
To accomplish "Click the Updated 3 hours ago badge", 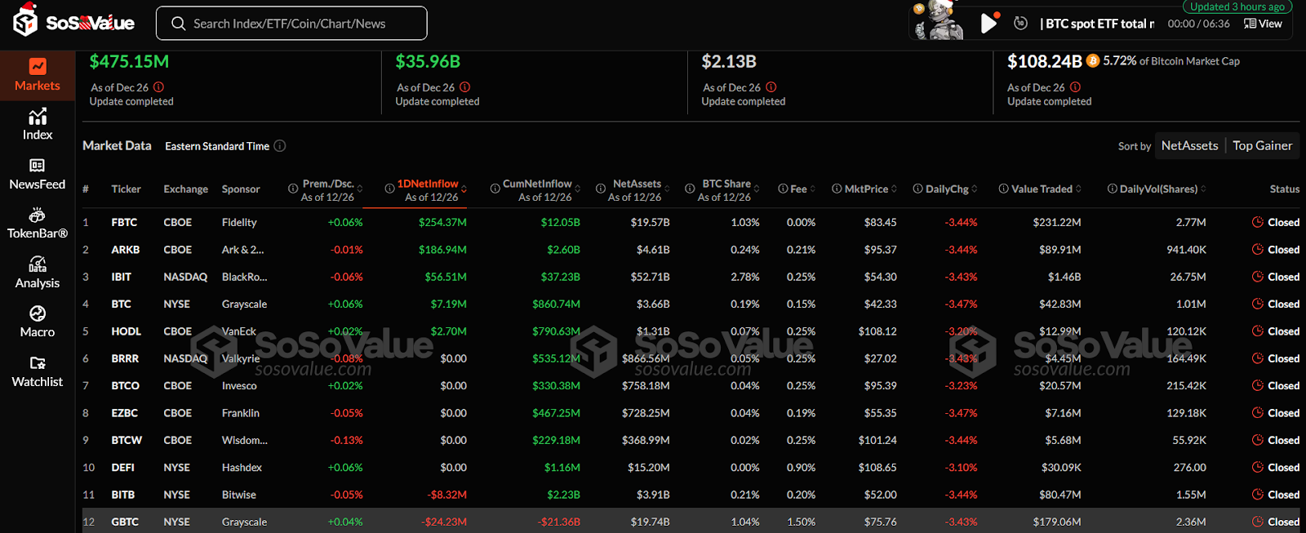I will coord(1237,7).
